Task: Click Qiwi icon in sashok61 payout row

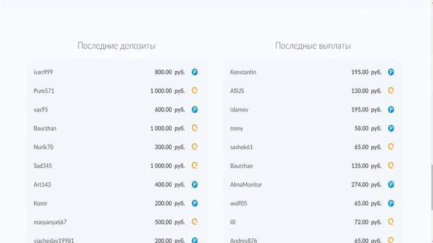Action: tap(391, 147)
